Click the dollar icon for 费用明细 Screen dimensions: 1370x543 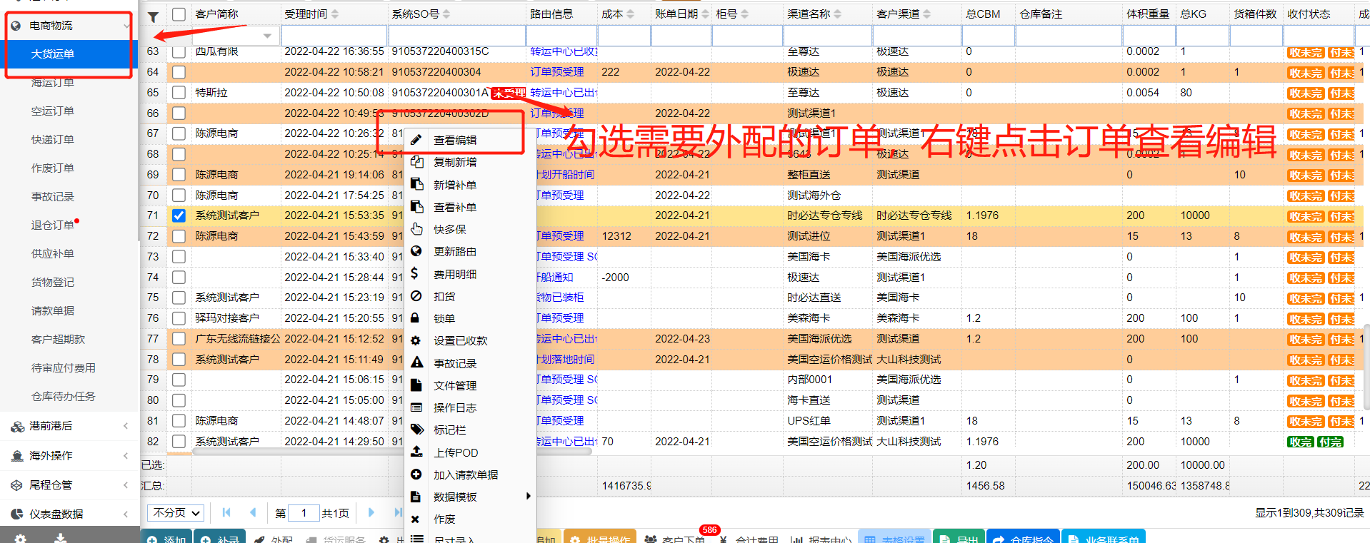[x=415, y=273]
